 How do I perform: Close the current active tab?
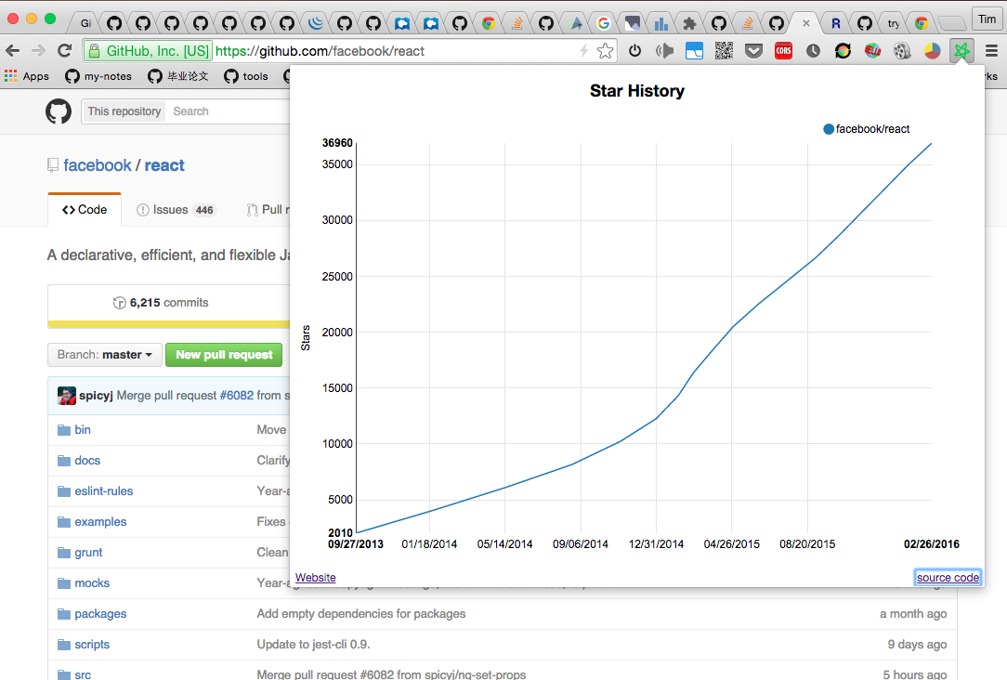point(806,23)
